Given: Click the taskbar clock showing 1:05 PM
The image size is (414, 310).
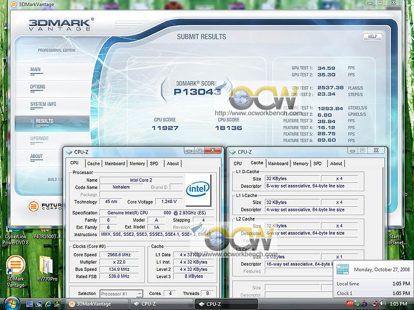Looking at the screenshot, I should coord(398,304).
